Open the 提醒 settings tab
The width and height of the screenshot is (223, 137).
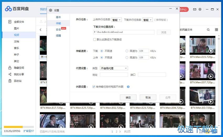[x=58, y=36]
